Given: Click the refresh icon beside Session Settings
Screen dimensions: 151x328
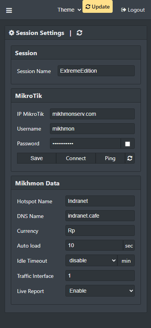Looking at the screenshot, I should pyautogui.click(x=79, y=33).
